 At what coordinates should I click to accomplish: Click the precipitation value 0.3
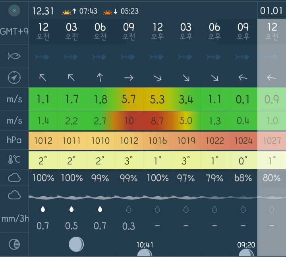(x=129, y=226)
